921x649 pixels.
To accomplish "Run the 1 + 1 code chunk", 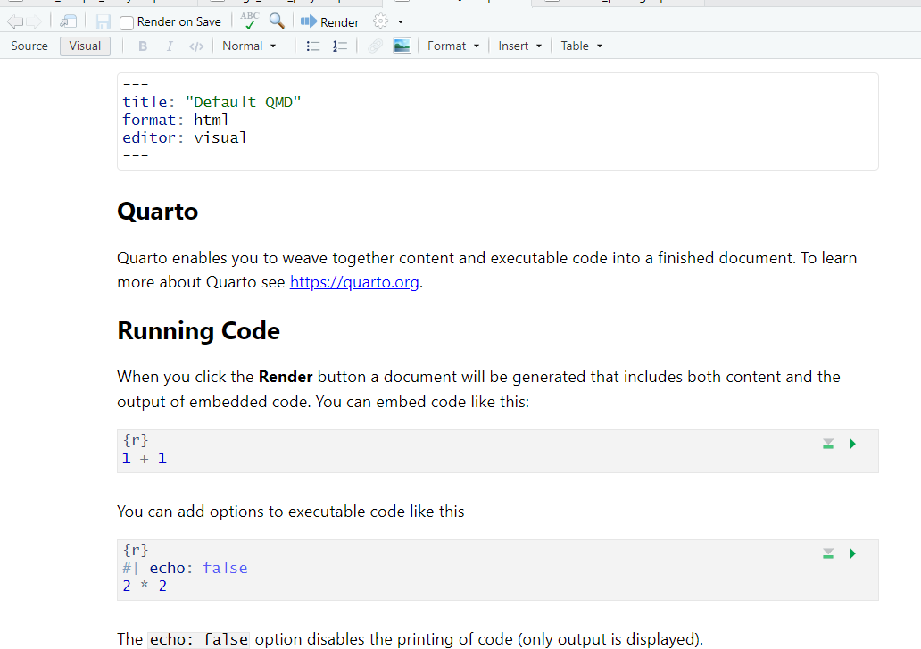I will point(853,444).
